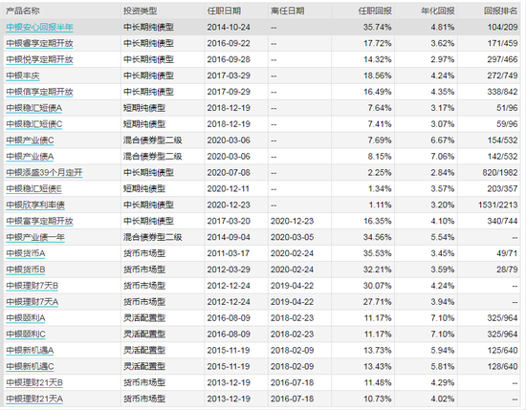Select the 27.71% return value
The image size is (526, 410).
click(x=377, y=302)
